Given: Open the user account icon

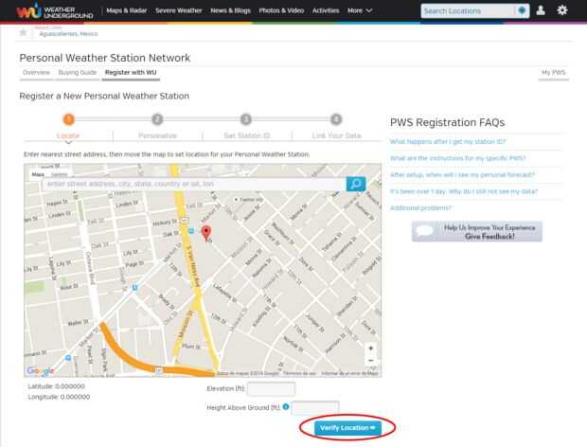Looking at the screenshot, I should coord(541,10).
